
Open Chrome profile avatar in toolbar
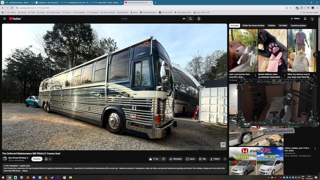312,8
